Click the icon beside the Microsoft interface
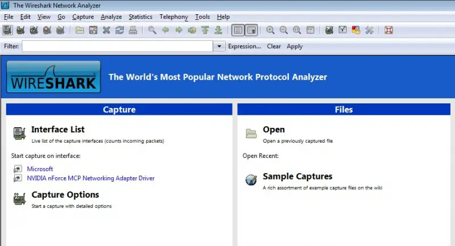 [x=18, y=169]
